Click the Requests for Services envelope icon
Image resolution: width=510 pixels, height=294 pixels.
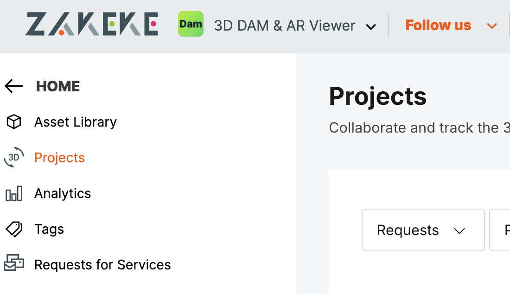pyautogui.click(x=13, y=263)
